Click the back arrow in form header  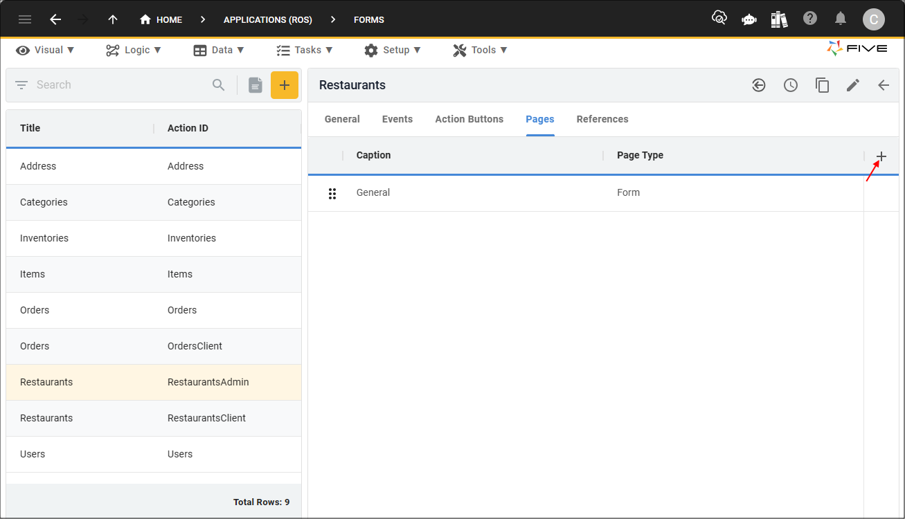(x=884, y=85)
